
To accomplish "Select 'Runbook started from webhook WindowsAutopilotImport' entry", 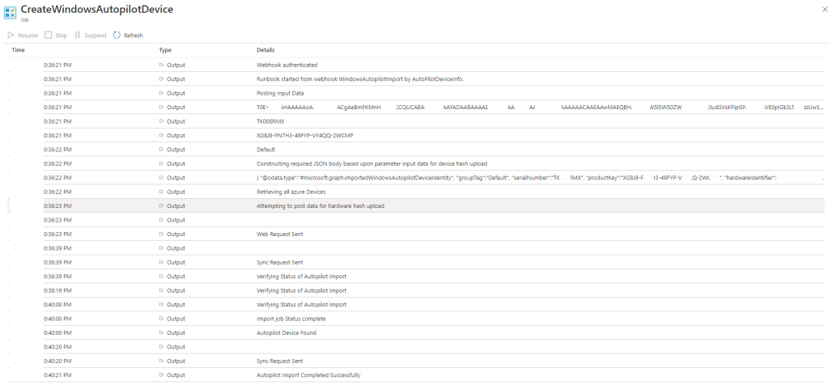I will click(x=415, y=79).
